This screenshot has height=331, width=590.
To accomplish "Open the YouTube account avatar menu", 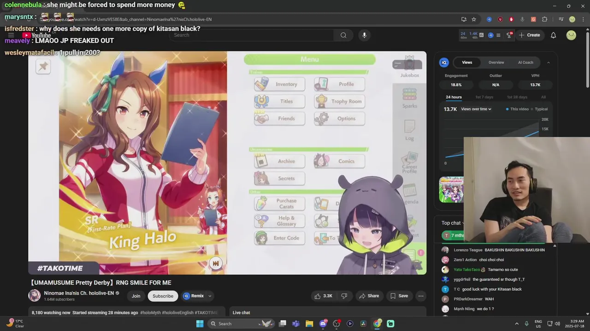I will (571, 35).
